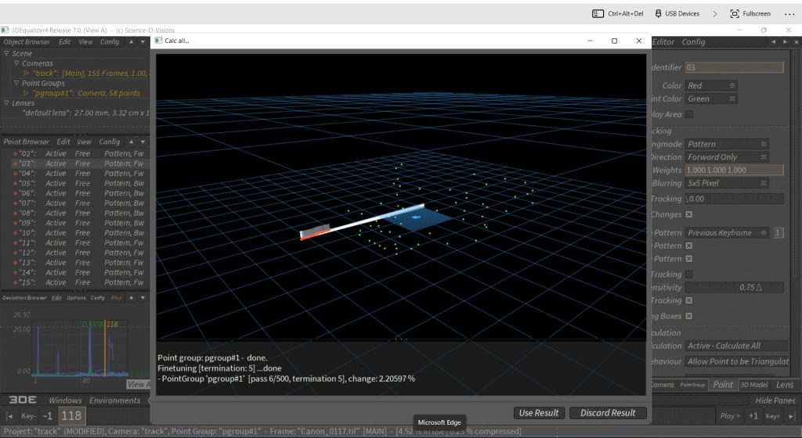Click the chevron arrow next to USB Devices
Screen dimensions: 802x438
pos(714,14)
